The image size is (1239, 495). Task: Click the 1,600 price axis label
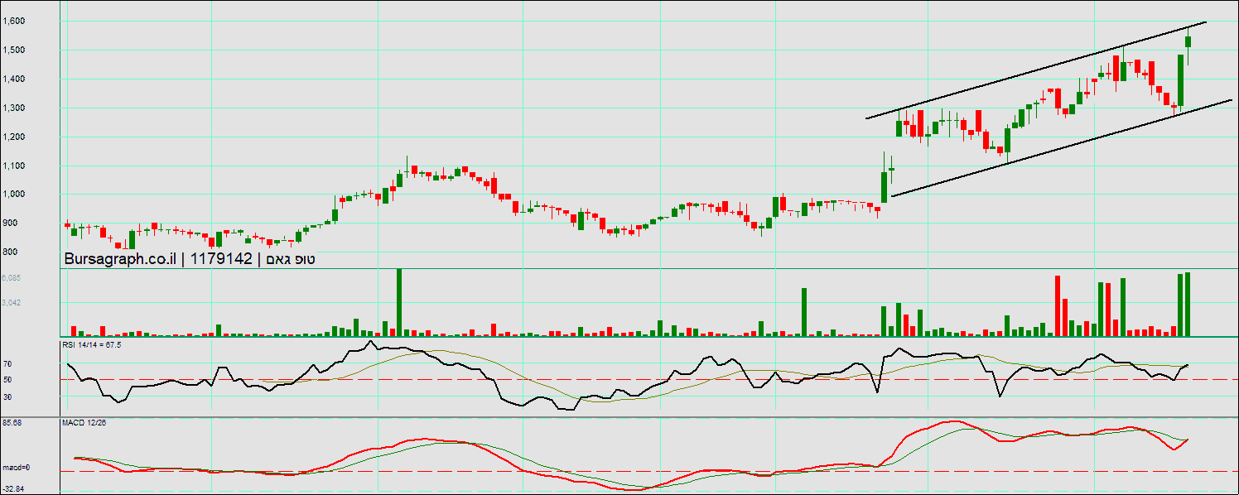pos(14,22)
